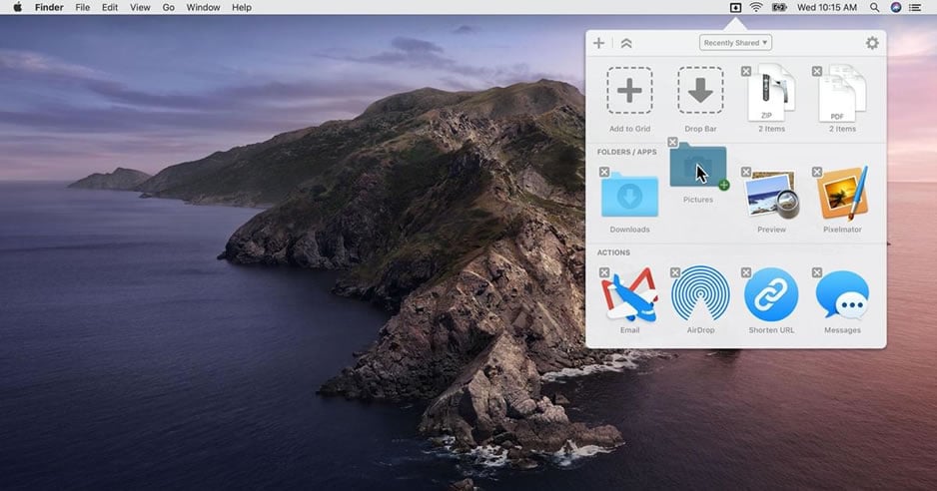Click the plus button in Dropzone header
This screenshot has width=937, height=491.
598,43
